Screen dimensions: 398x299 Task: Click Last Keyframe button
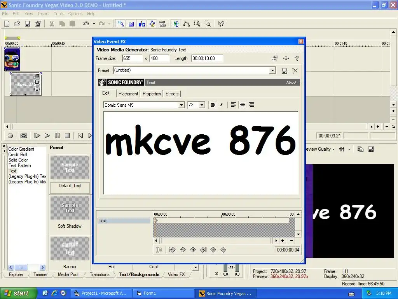(203, 250)
